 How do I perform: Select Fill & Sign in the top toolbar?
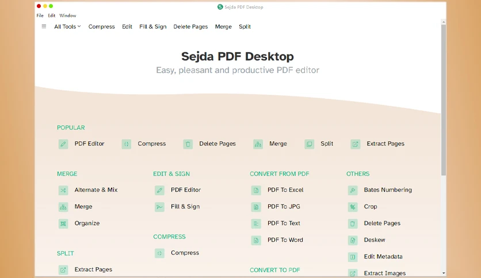tap(153, 26)
